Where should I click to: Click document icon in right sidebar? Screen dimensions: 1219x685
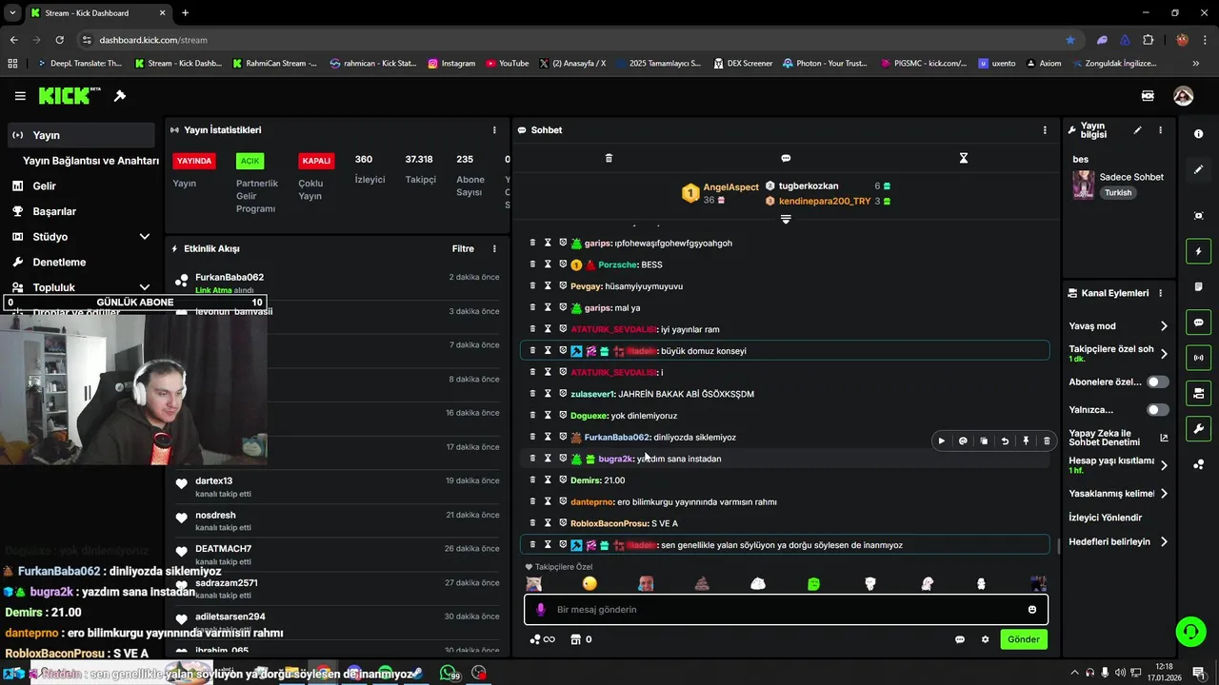pyautogui.click(x=1198, y=286)
